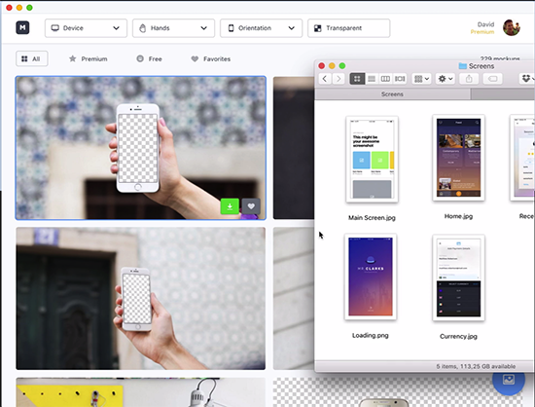The width and height of the screenshot is (535, 407).
Task: Select the Premium filter tab
Action: tap(89, 59)
